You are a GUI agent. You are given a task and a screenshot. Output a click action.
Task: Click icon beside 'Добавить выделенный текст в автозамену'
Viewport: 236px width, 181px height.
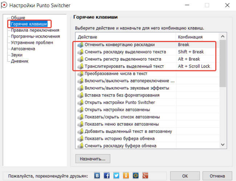[x=80, y=131]
